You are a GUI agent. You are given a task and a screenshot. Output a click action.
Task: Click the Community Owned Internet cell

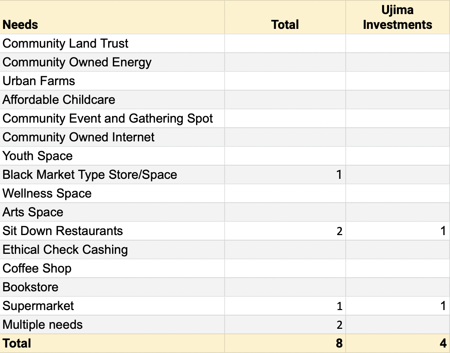tap(79, 137)
